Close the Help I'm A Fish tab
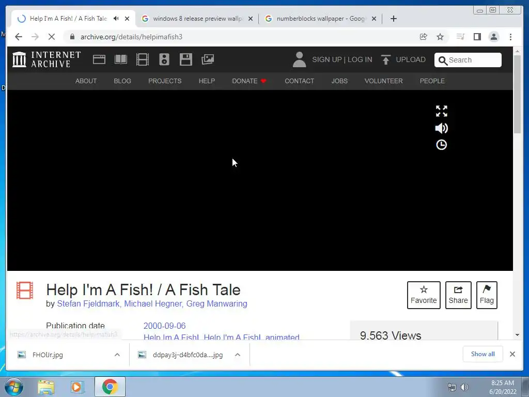The image size is (529, 397). point(127,19)
